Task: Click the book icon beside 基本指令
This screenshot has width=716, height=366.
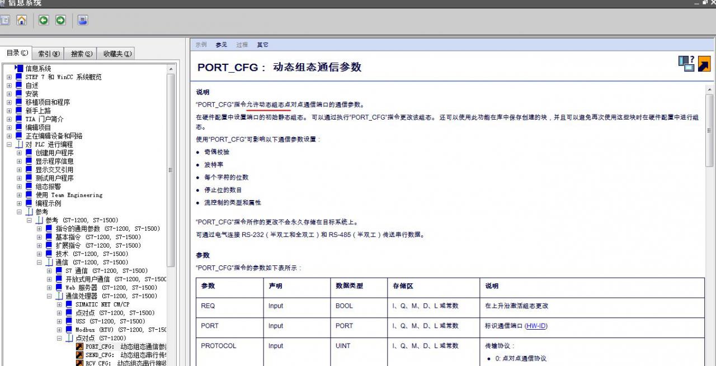Action: pyautogui.click(x=49, y=237)
